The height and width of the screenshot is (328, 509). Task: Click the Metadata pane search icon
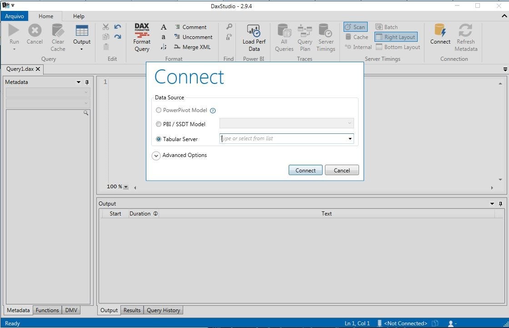point(86,113)
